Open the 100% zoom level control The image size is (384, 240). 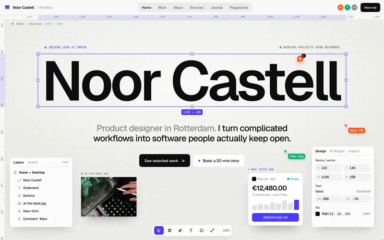[226, 230]
